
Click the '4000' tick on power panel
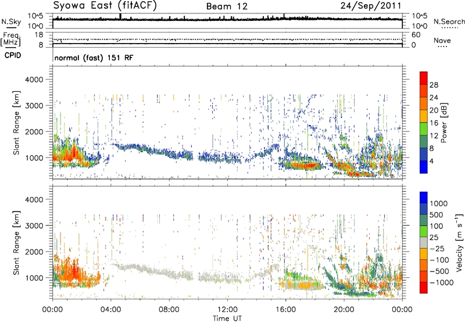click(34, 80)
